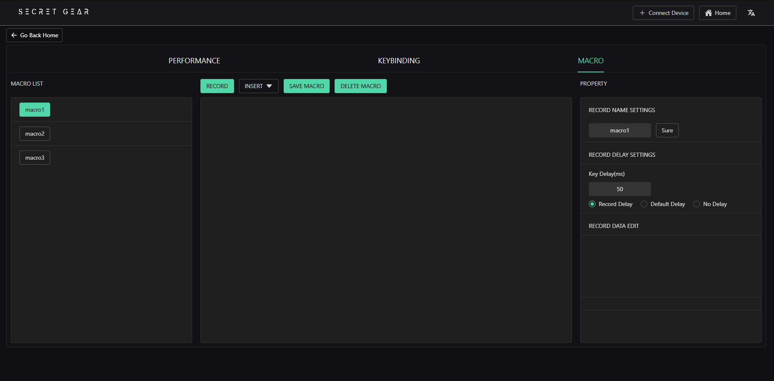
Task: Pick macro3 in the macro list
Action: (x=35, y=158)
